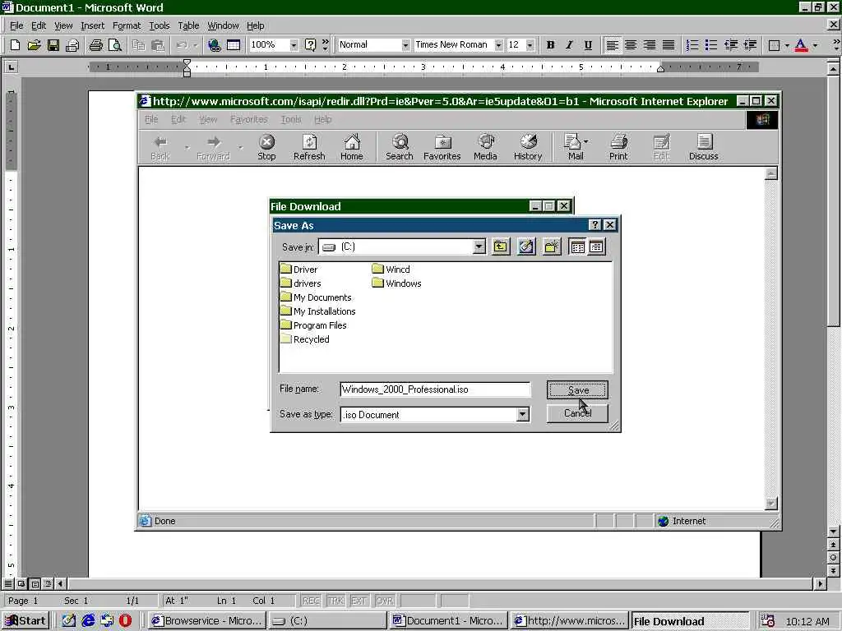842x631 pixels.
Task: Click the Increase Indent icon in Word
Action: point(750,45)
